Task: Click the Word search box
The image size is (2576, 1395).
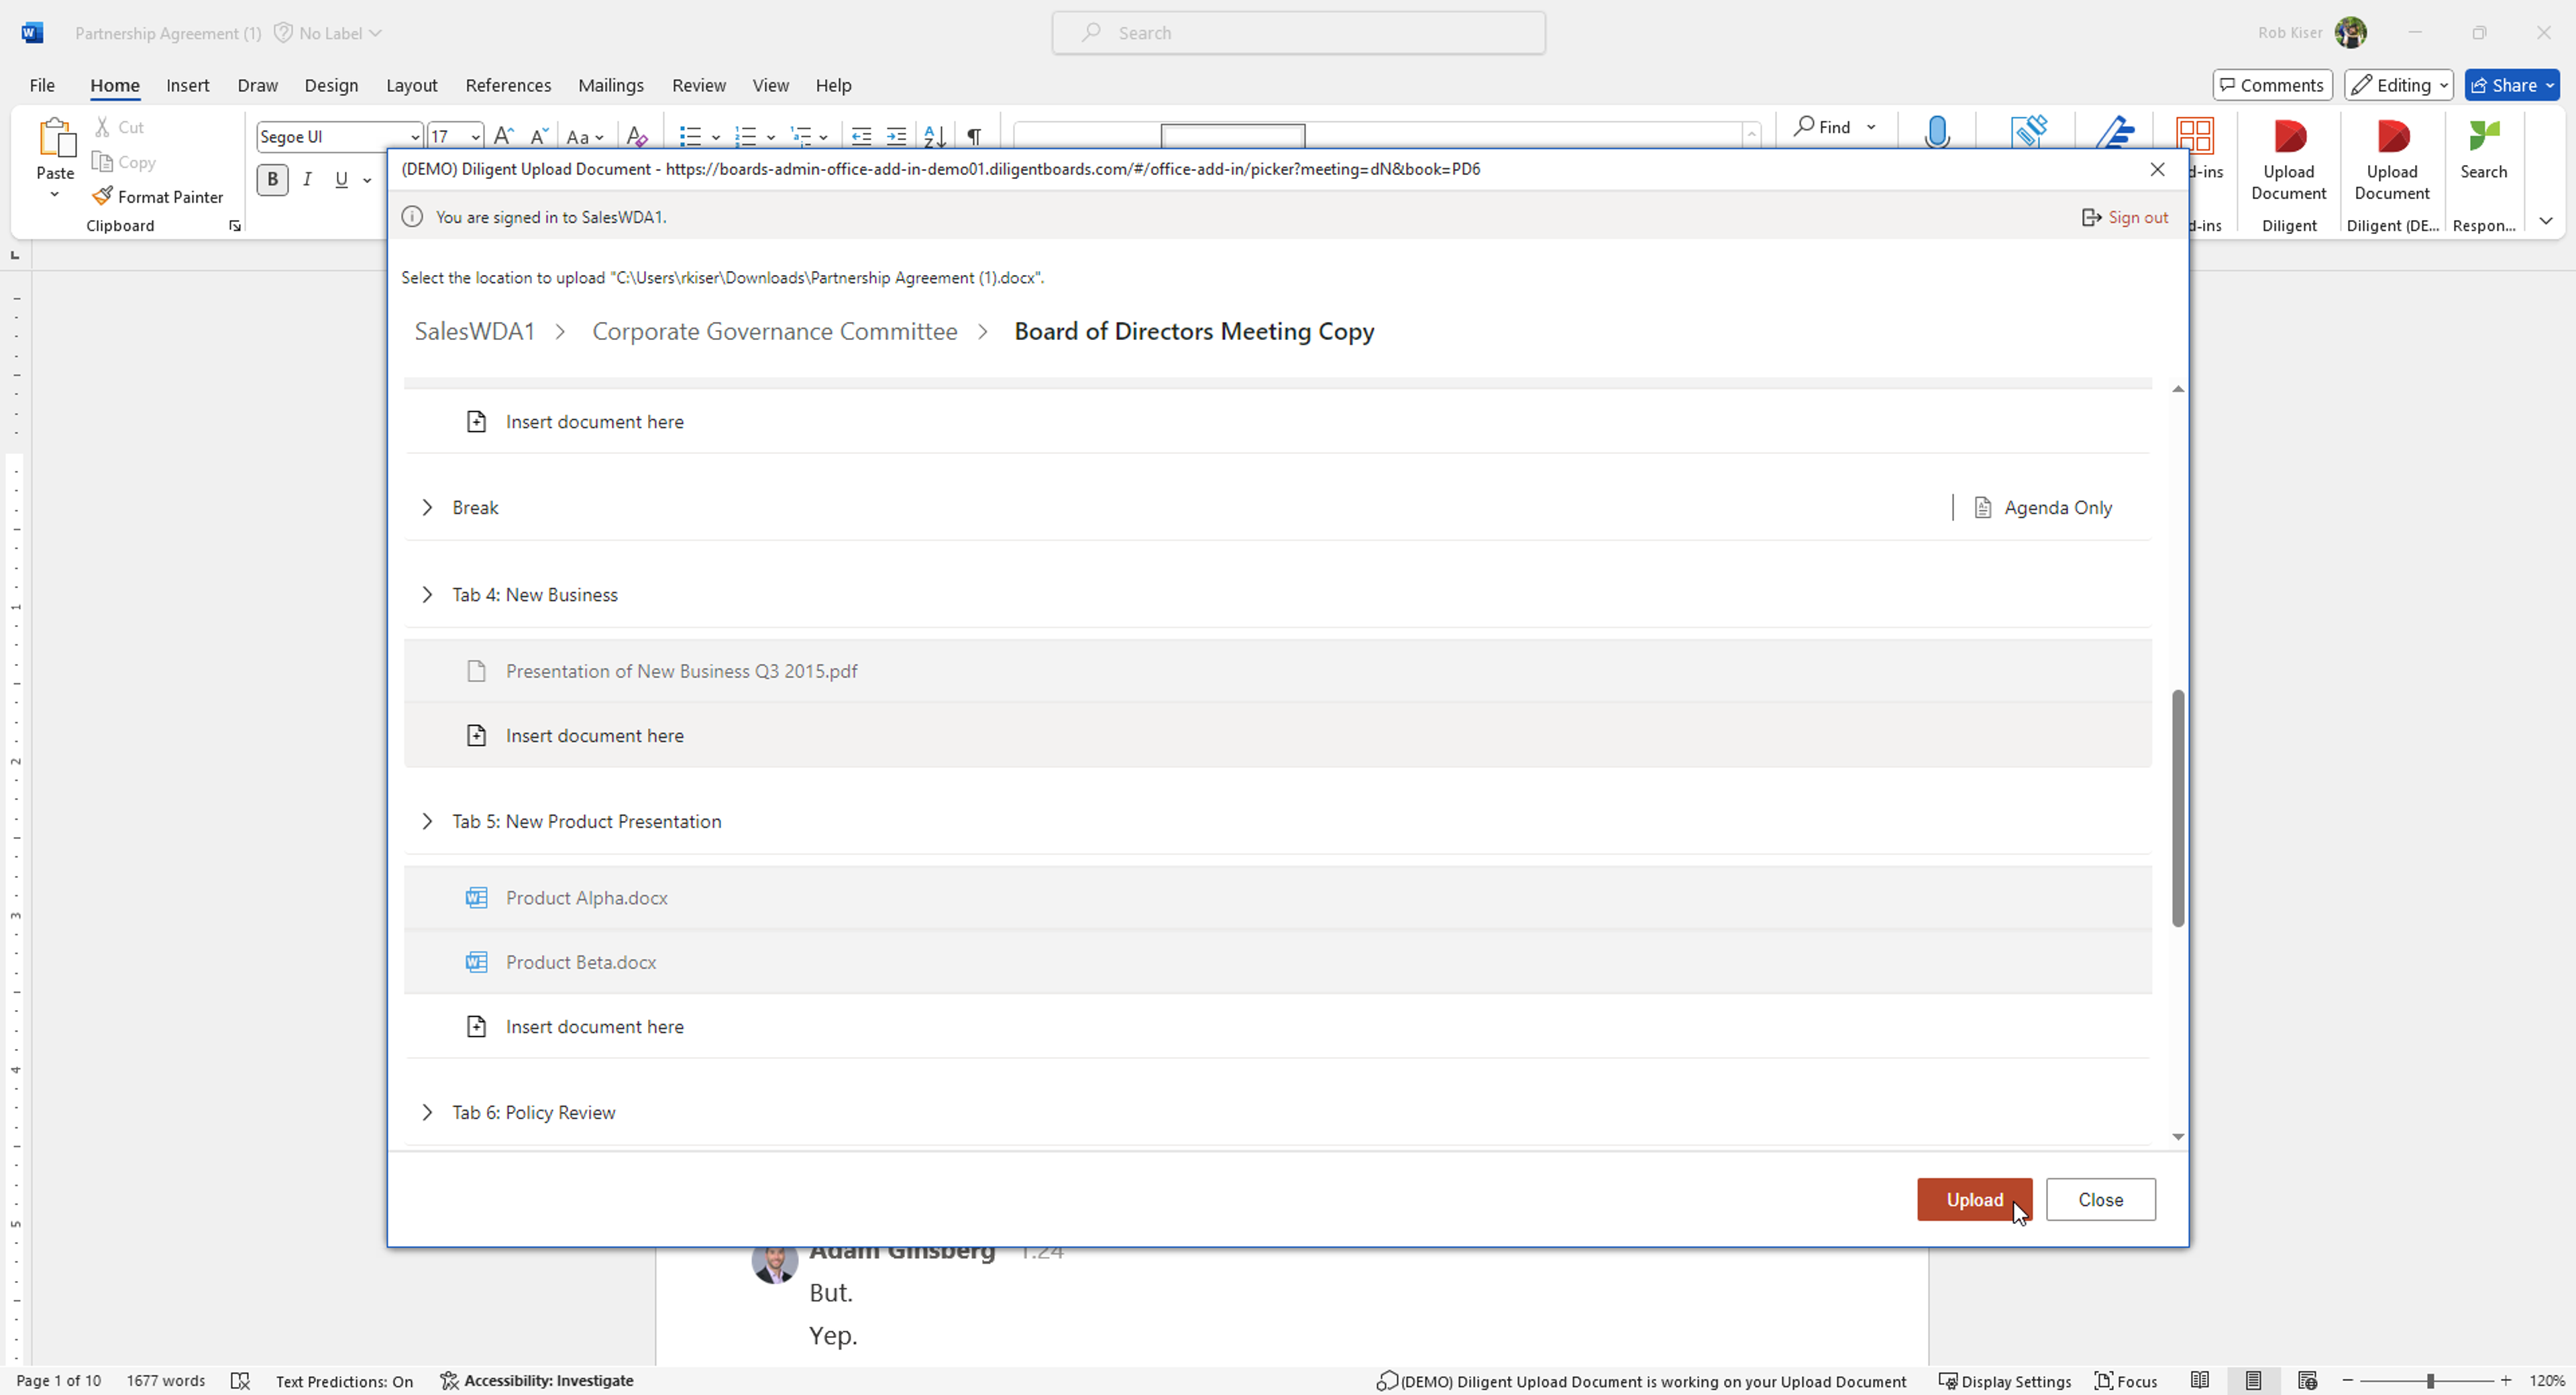Action: tap(1298, 33)
